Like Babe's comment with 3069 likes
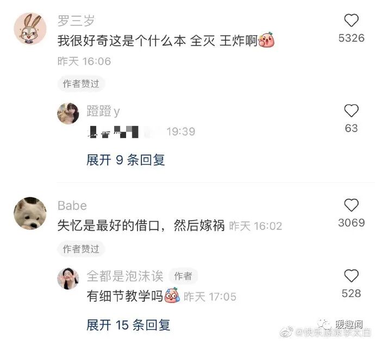Image resolution: width=375 pixels, height=341 pixels. pos(351,205)
